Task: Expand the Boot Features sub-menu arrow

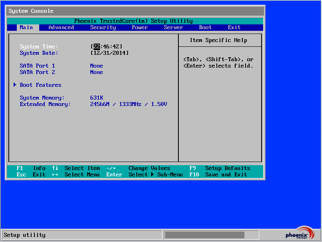Action: [15, 85]
